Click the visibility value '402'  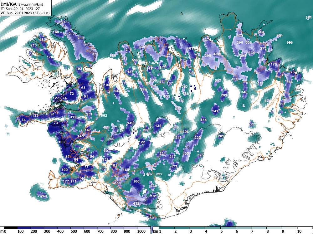[x=217, y=54]
